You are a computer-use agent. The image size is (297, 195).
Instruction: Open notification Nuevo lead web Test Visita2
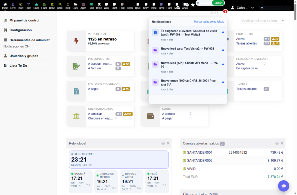pos(188,51)
